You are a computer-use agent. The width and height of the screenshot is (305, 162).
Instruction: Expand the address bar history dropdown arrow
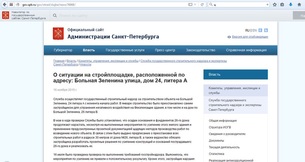tap(195, 5)
